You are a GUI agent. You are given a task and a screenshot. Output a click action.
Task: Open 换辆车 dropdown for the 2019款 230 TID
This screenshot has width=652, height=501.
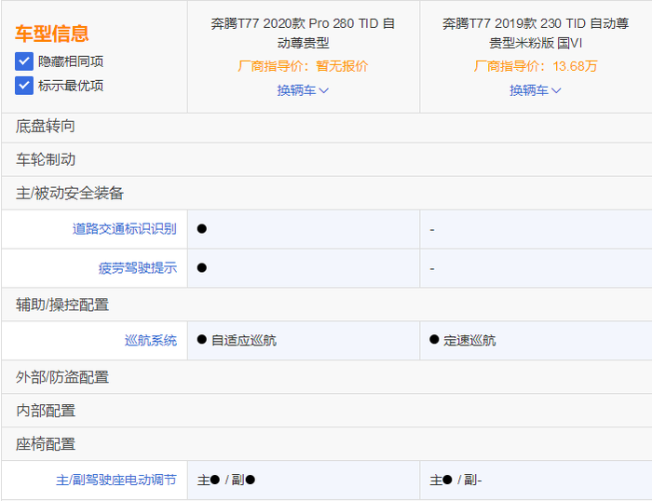coord(536,90)
